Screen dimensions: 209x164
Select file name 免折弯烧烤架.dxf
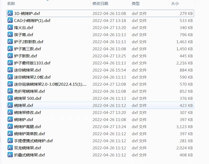pyautogui.click(x=30, y=91)
